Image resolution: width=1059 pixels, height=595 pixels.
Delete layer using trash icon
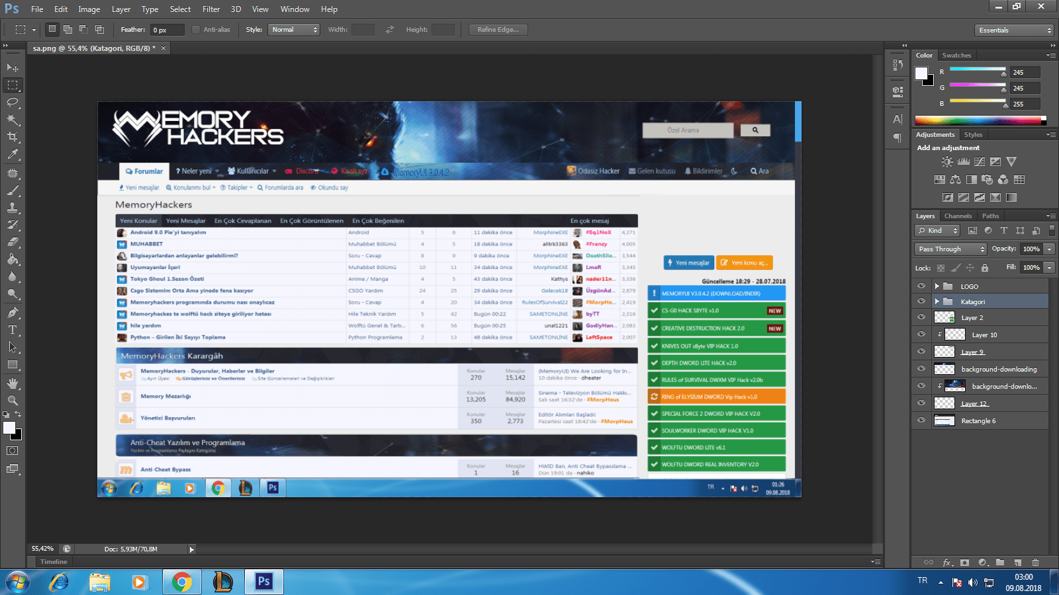tap(1035, 563)
